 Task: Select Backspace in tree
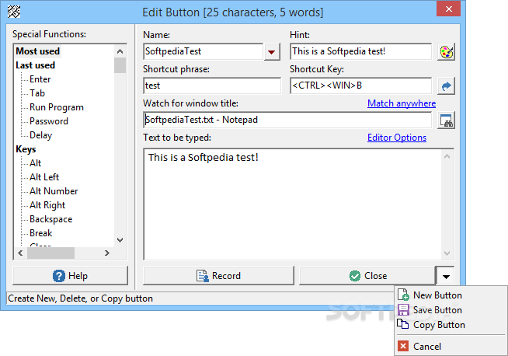coord(50,219)
